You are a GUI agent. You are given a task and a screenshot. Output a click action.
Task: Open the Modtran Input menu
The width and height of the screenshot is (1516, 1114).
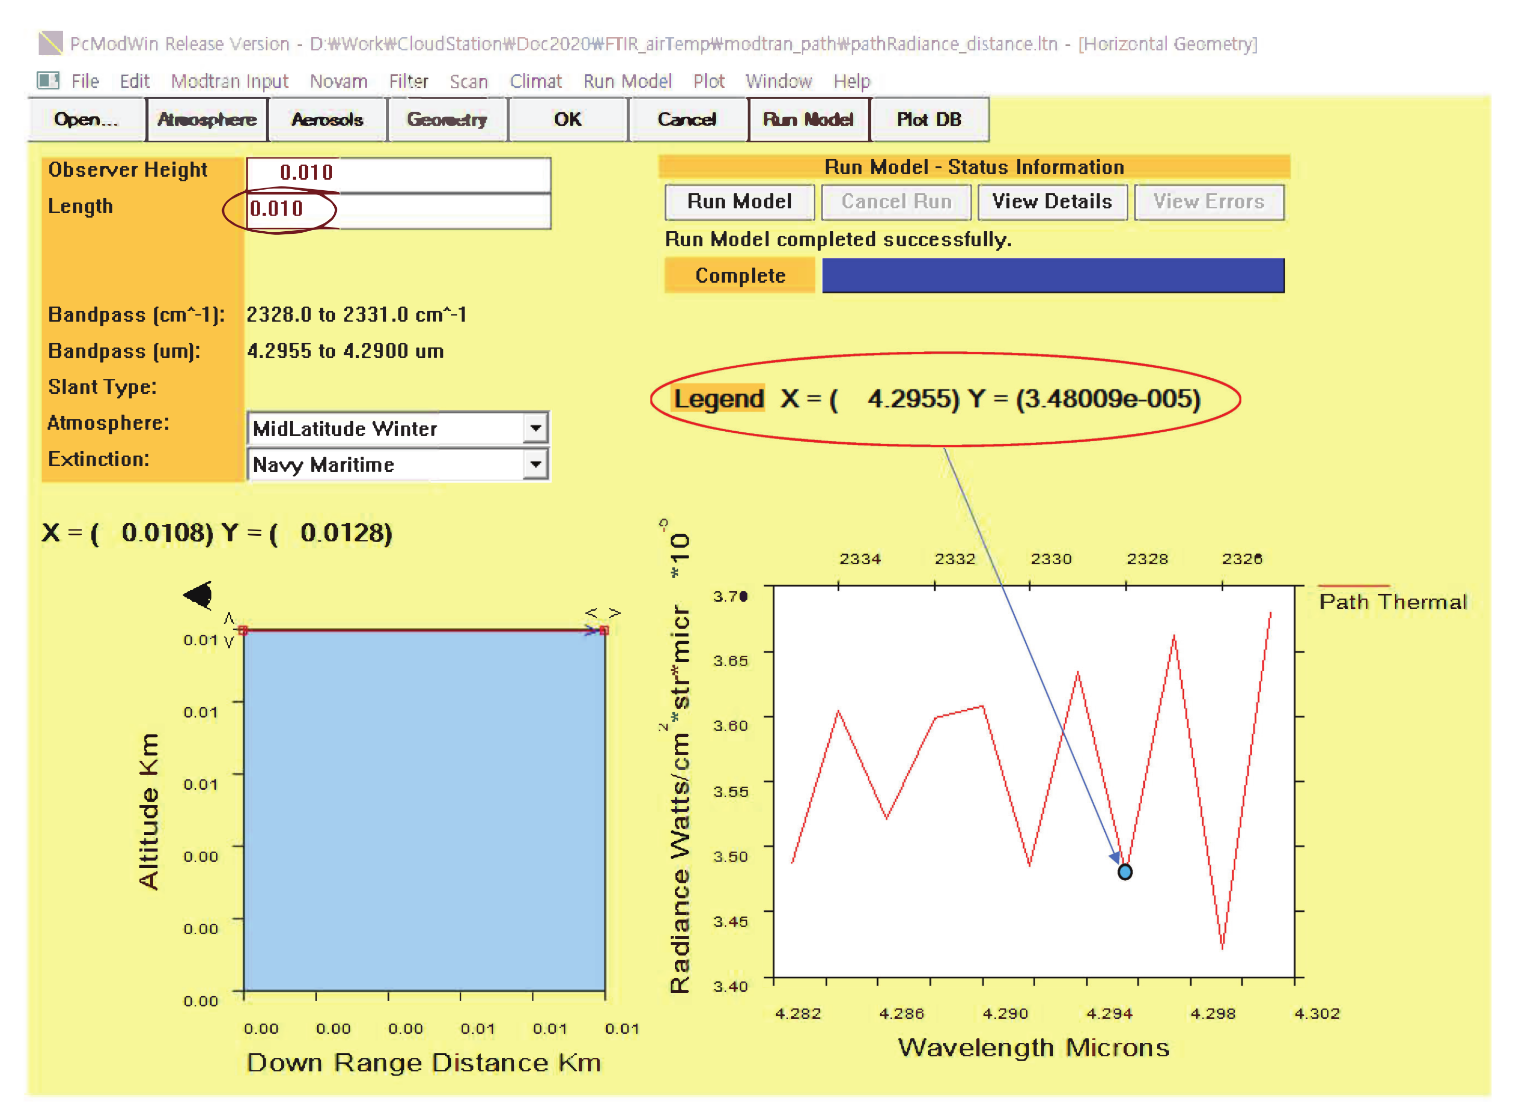click(x=229, y=81)
